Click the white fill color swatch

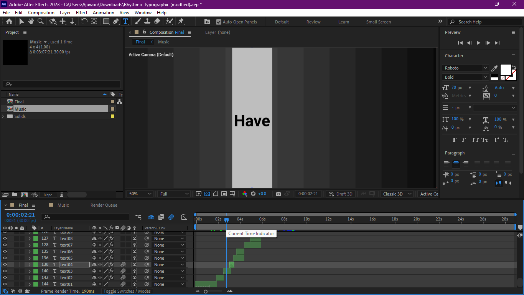point(506,70)
